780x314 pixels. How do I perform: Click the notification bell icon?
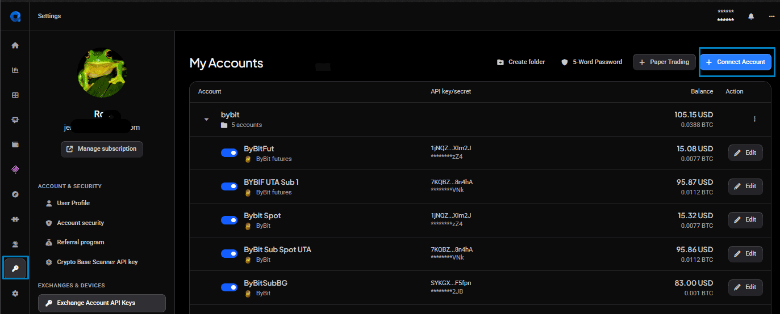751,16
